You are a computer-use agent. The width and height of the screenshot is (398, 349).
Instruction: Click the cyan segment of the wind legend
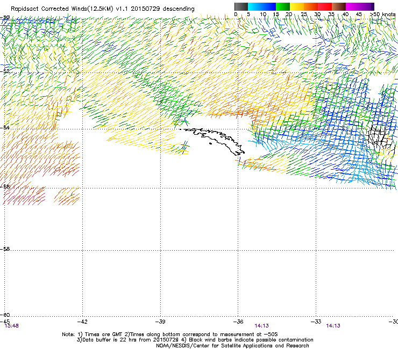tap(254, 6)
